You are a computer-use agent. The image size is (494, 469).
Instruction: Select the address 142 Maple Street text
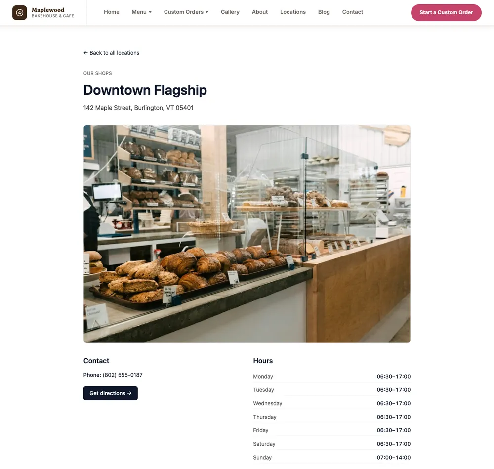138,108
